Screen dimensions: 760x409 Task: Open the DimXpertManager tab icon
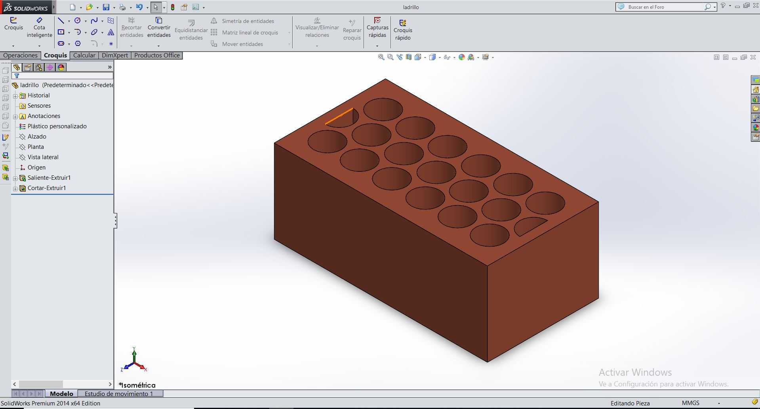[x=50, y=67]
